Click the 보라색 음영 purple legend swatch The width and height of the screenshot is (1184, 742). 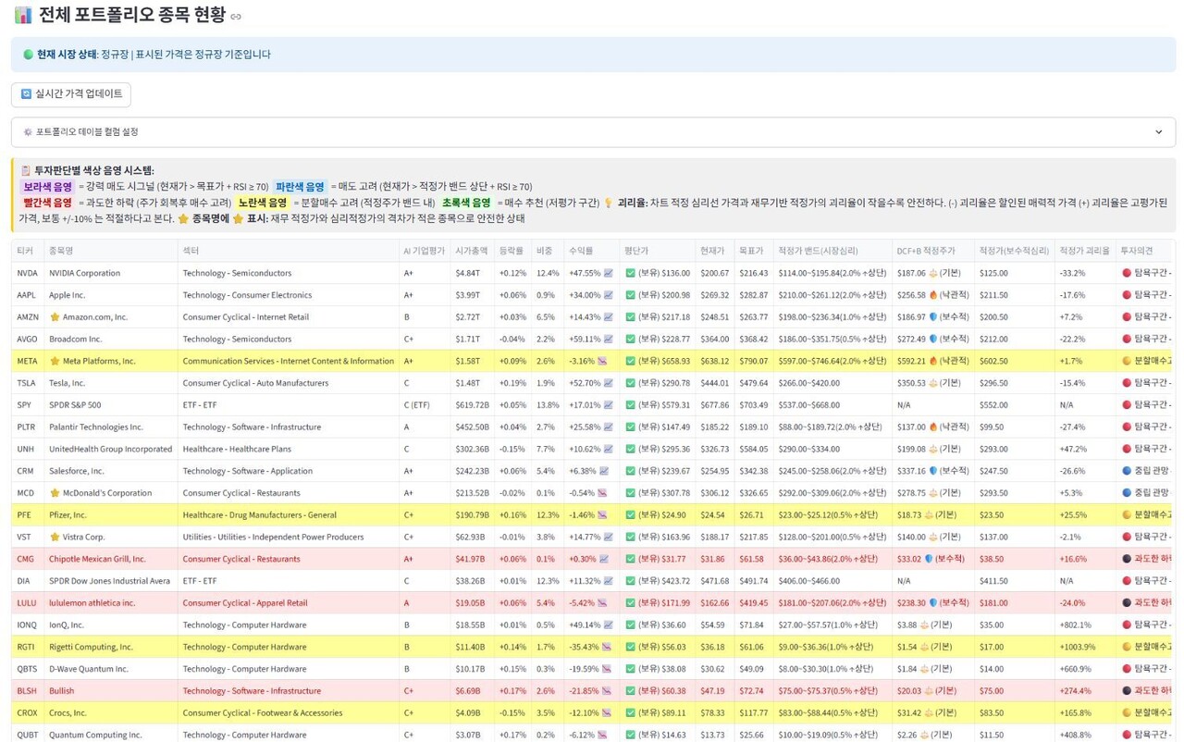[x=47, y=187]
